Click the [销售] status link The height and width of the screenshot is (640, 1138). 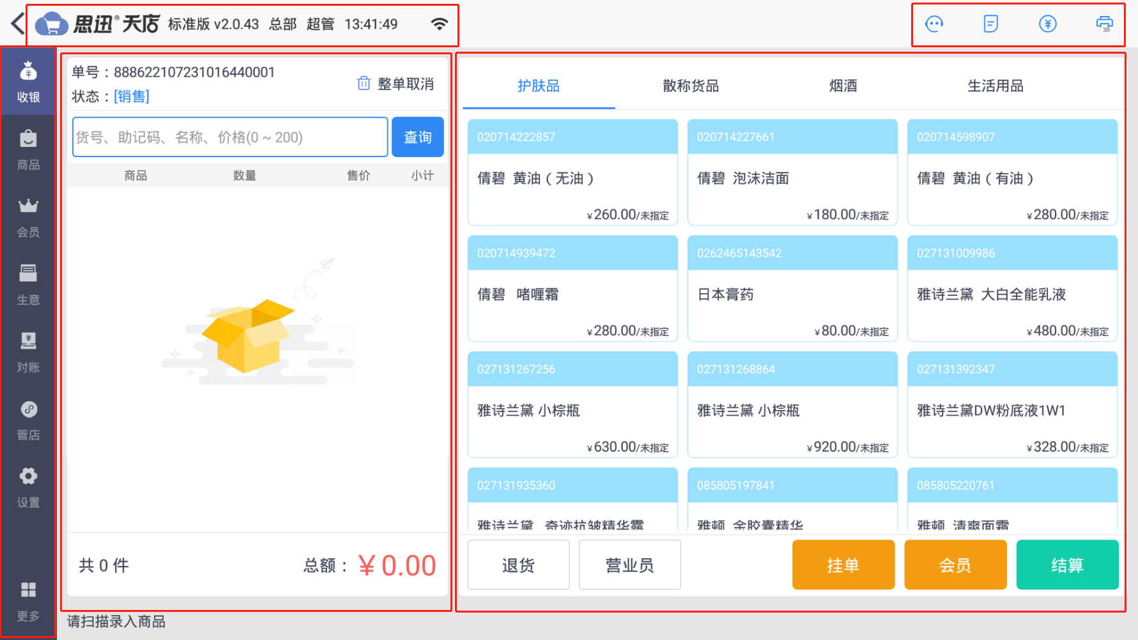coord(132,96)
